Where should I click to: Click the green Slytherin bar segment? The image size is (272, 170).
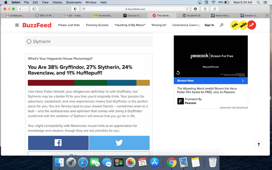point(90,83)
